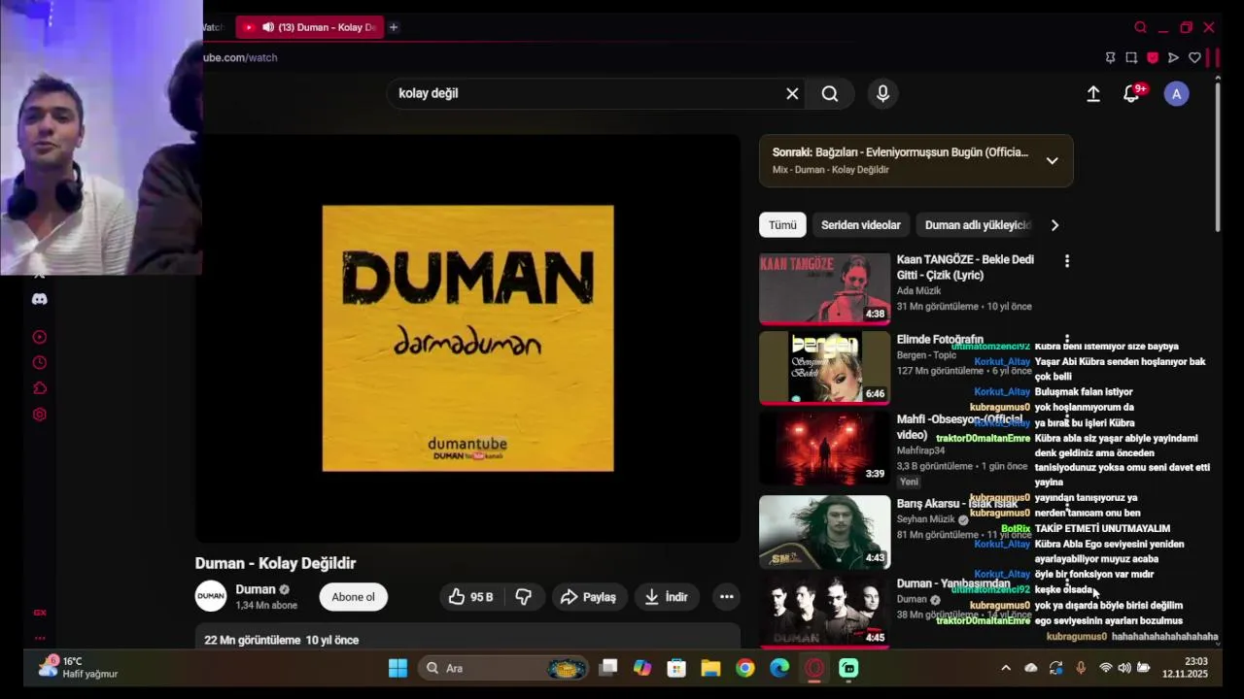Open Duman channel avatar below the video
Image resolution: width=1244 pixels, height=699 pixels.
[x=211, y=596]
